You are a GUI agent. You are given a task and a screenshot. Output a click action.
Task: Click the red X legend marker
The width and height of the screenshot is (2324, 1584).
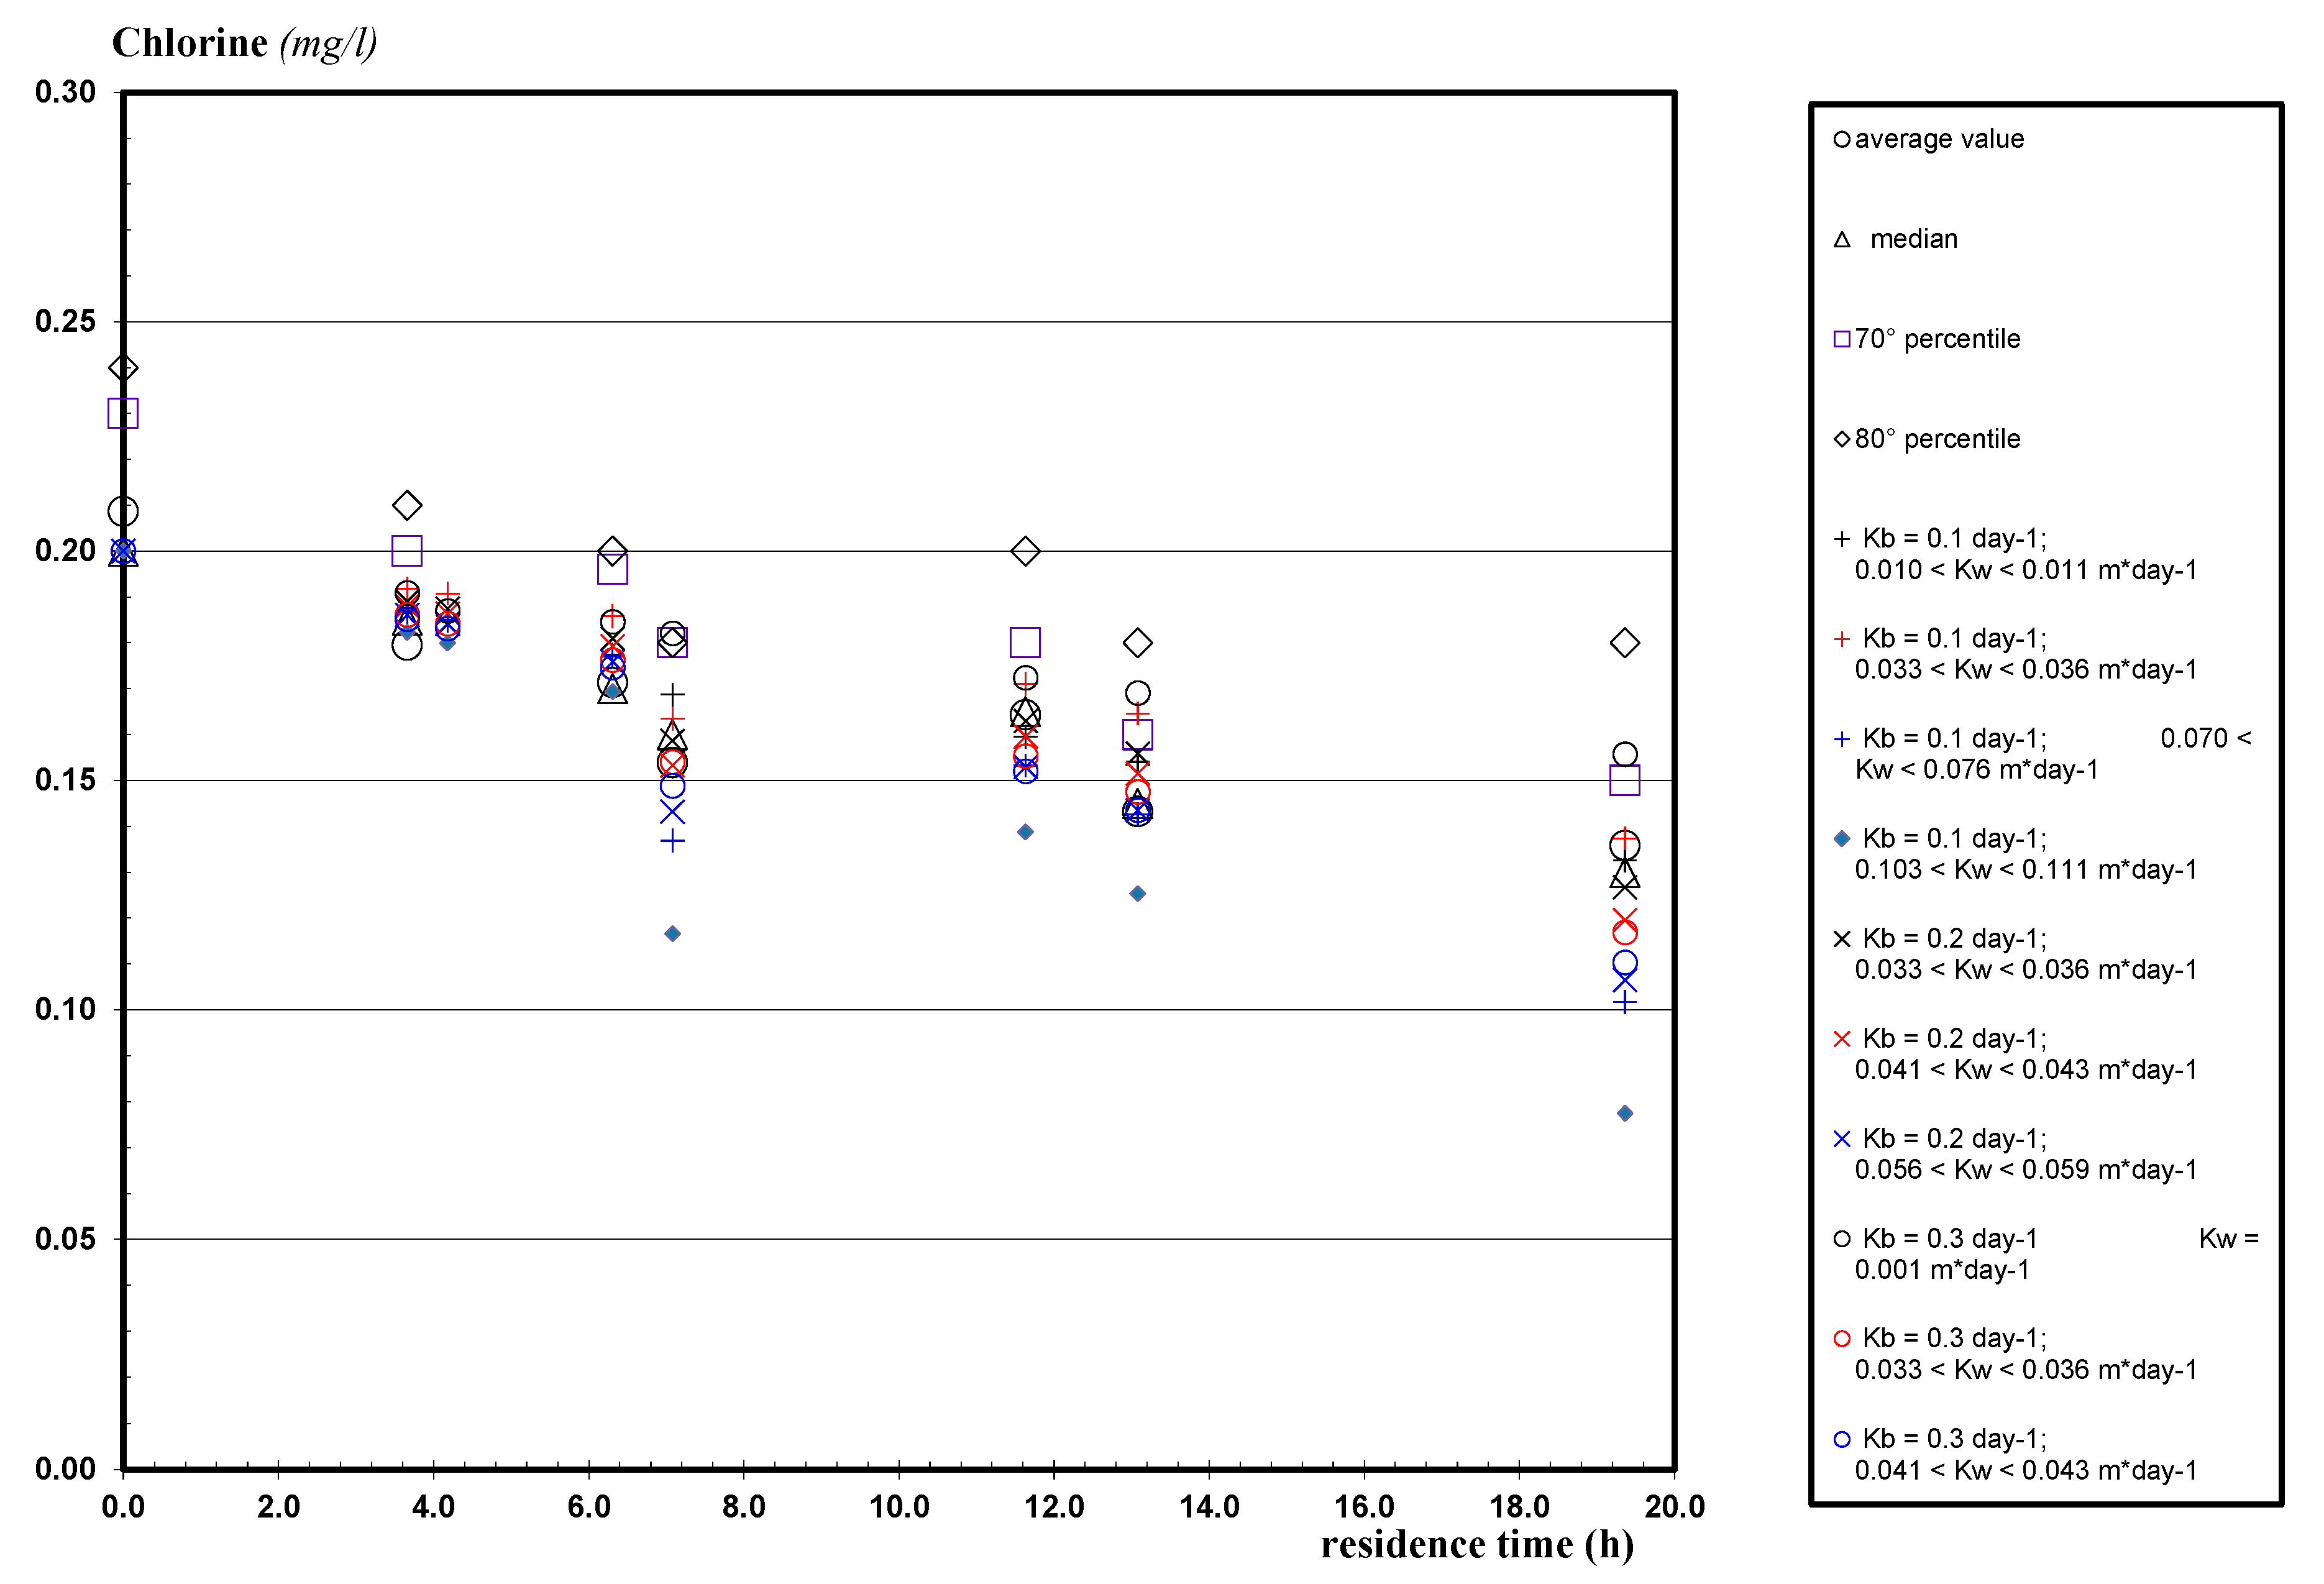[1842, 1039]
